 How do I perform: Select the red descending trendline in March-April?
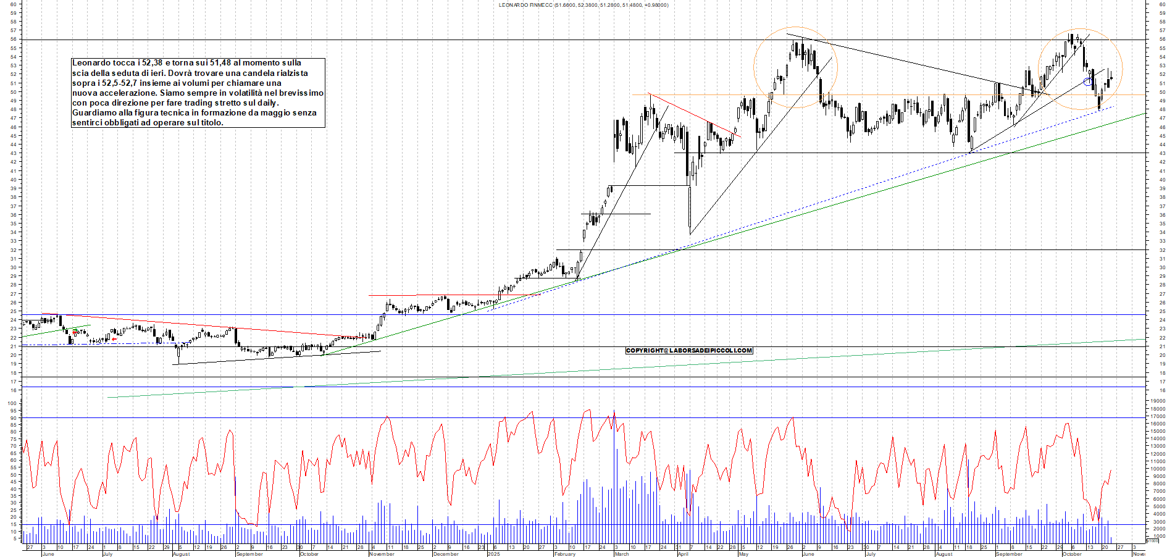click(692, 114)
